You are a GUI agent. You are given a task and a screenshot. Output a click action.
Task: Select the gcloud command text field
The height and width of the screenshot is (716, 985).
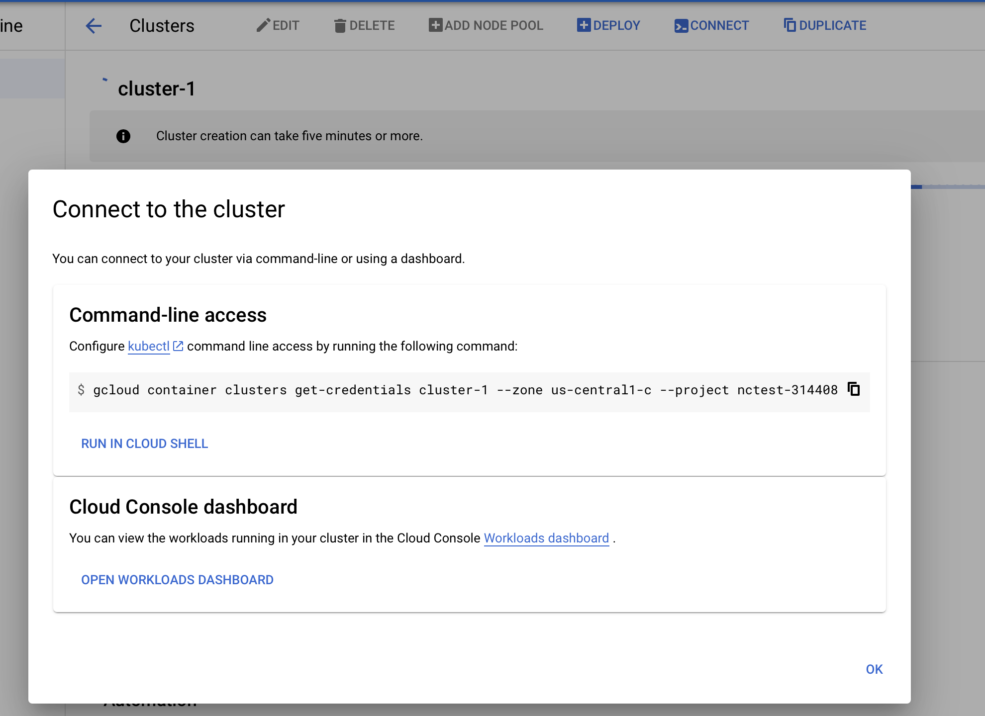(448, 392)
